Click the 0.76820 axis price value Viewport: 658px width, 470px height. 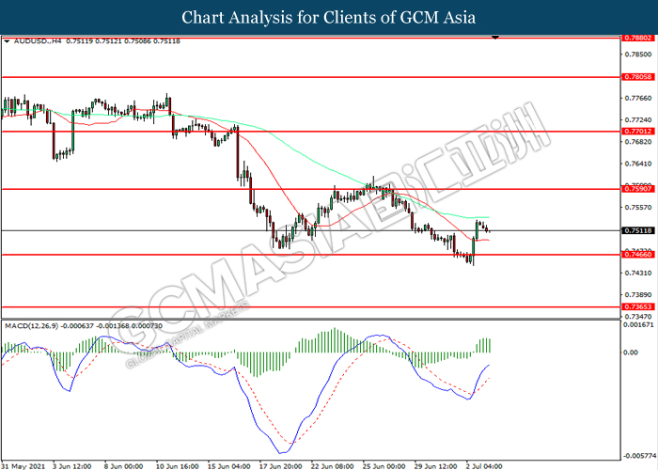click(x=638, y=142)
